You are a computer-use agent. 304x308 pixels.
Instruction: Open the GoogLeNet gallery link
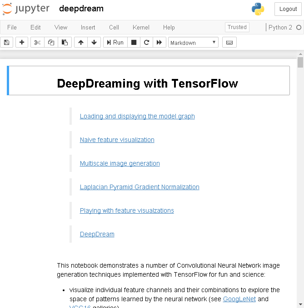click(239, 299)
